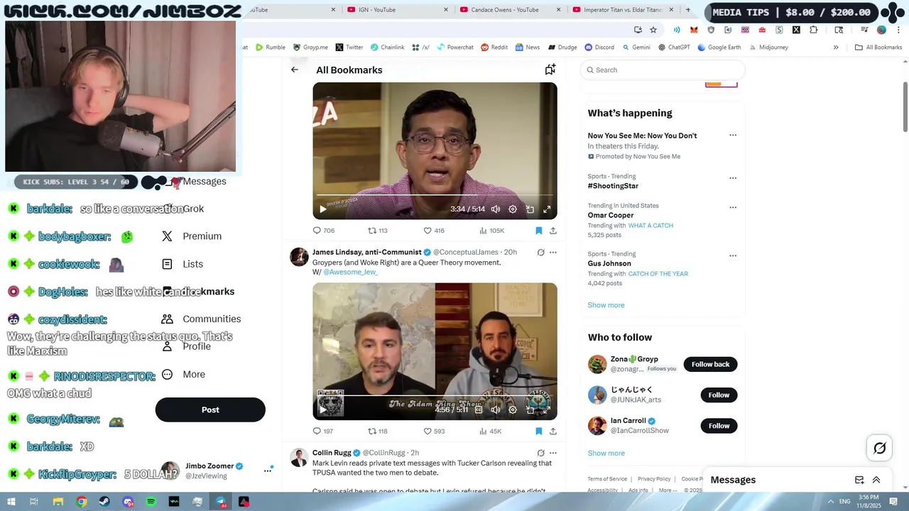Open Grok icon on Collin Rugg post

tap(540, 453)
